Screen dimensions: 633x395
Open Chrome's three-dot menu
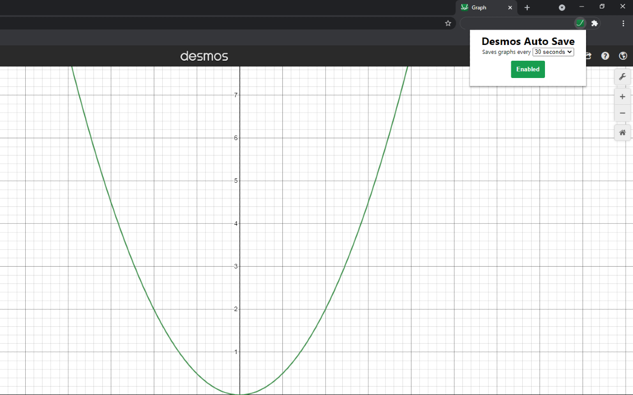point(623,23)
